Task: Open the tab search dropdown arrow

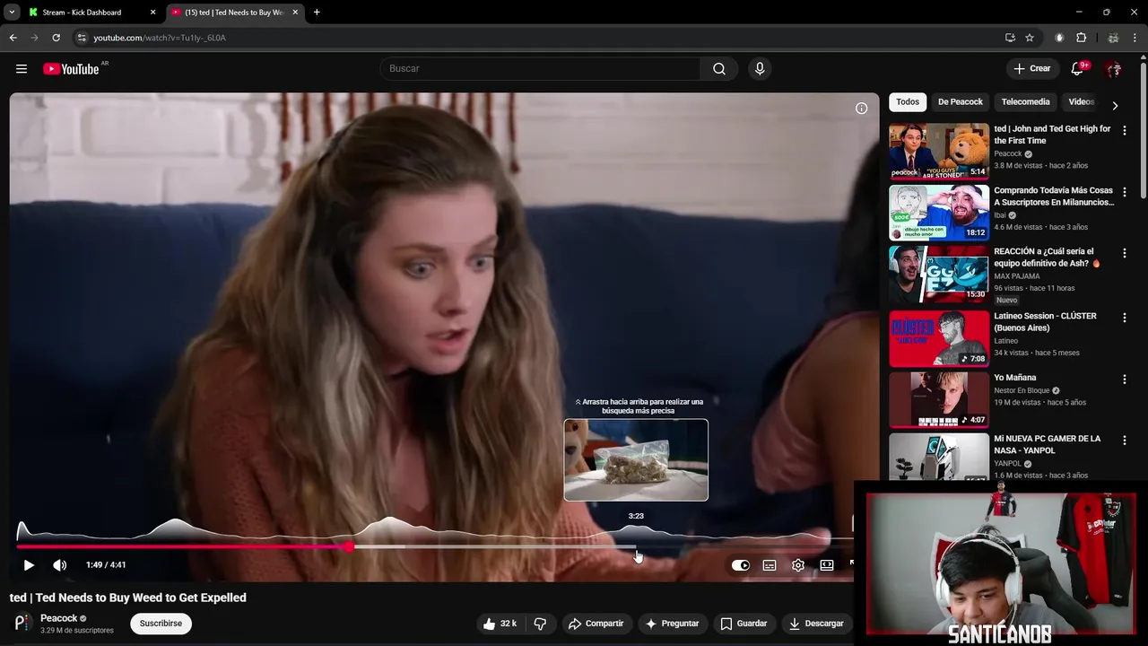Action: click(12, 13)
